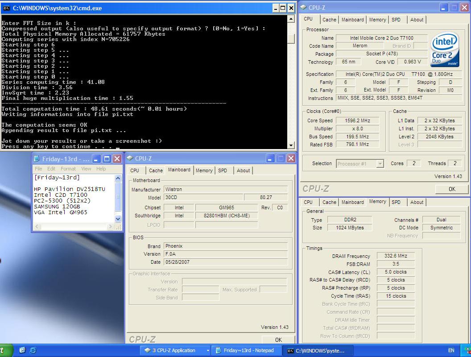Click Notepad vertical scrollbar up arrow
Image resolution: width=471 pixels, height=357 pixels.
[118, 178]
